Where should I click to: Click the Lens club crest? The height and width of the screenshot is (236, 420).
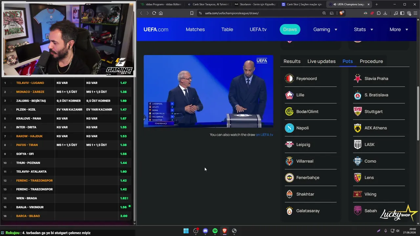coord(358,178)
